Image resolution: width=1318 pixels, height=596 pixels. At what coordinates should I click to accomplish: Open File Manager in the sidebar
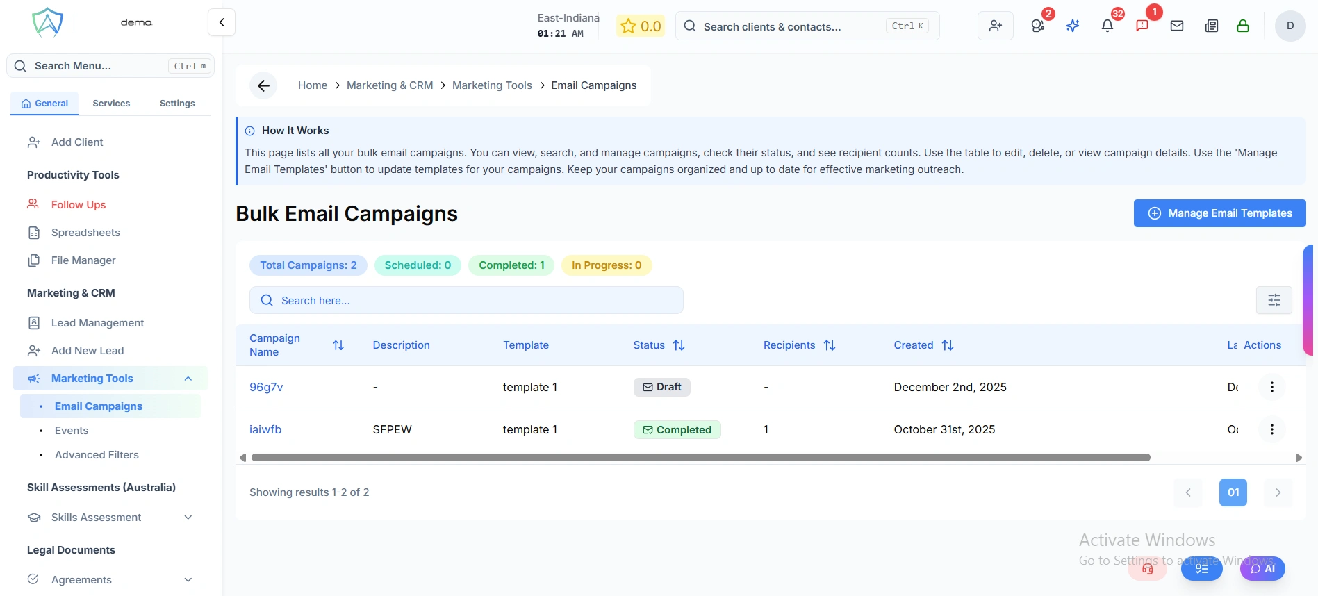(83, 260)
